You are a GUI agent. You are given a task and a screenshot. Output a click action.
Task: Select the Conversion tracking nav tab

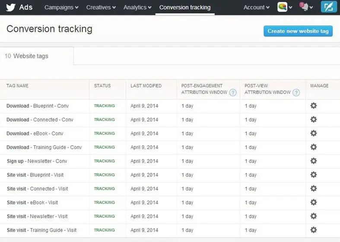[185, 7]
